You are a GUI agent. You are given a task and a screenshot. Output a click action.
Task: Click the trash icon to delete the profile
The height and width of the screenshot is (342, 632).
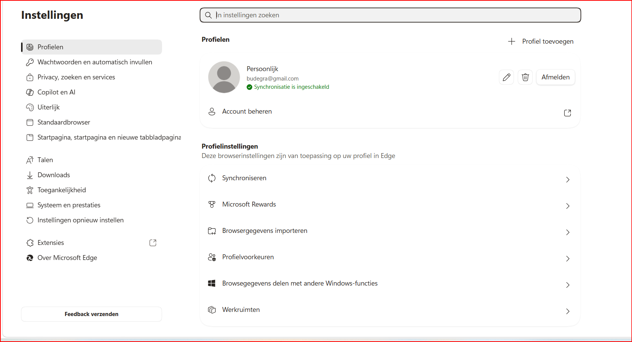[x=525, y=77]
